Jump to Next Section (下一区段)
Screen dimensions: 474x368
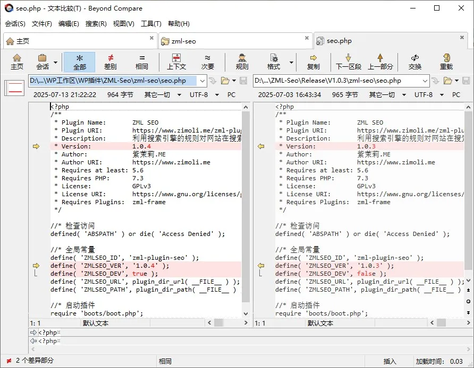pyautogui.click(x=349, y=62)
